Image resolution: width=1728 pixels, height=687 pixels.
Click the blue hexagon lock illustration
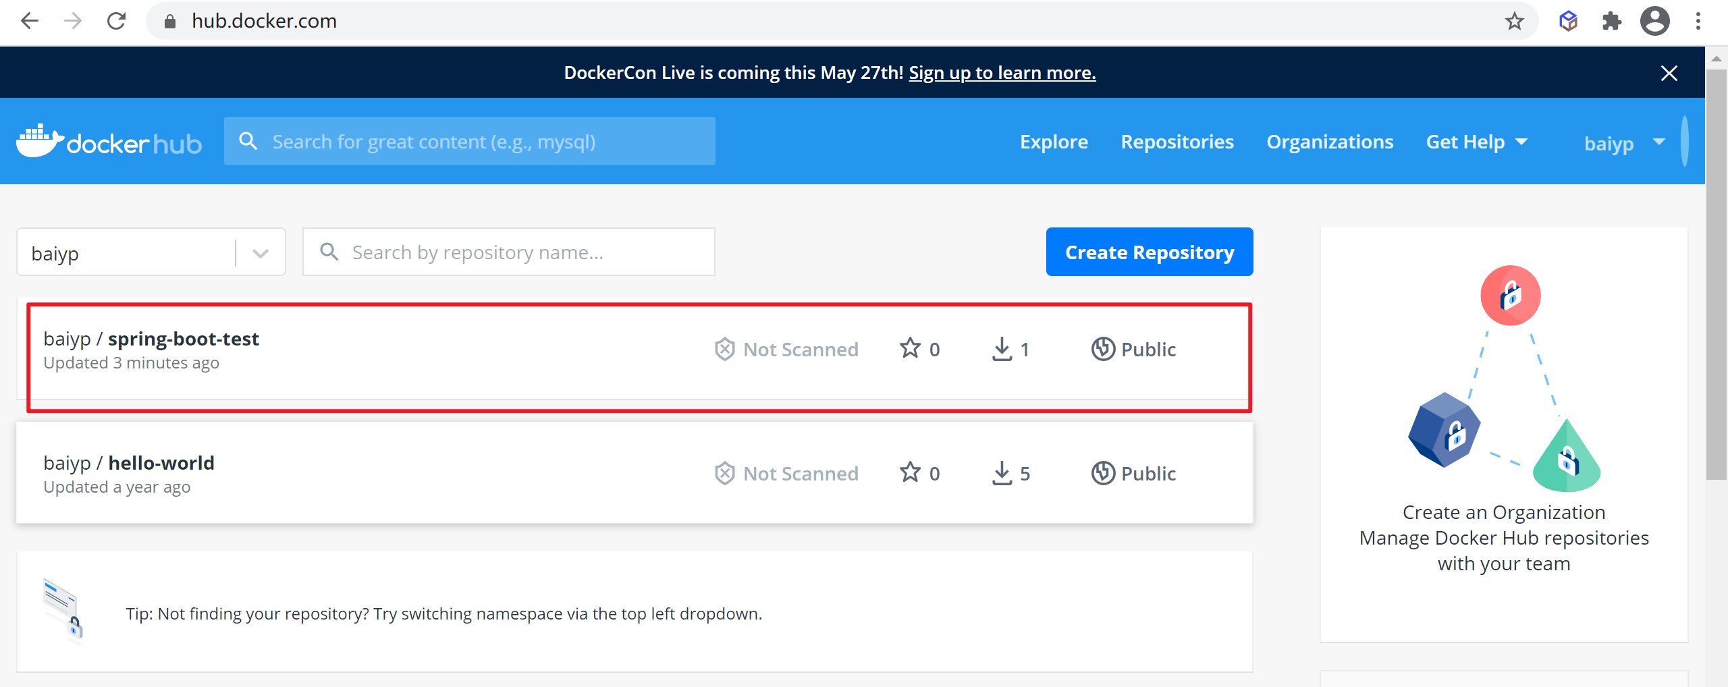(x=1444, y=430)
